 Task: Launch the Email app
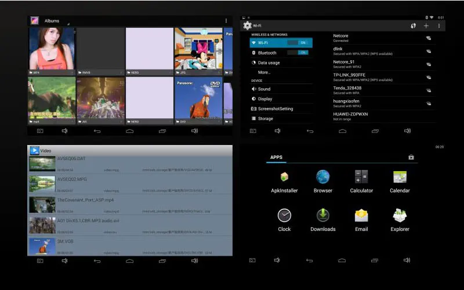[x=361, y=220]
